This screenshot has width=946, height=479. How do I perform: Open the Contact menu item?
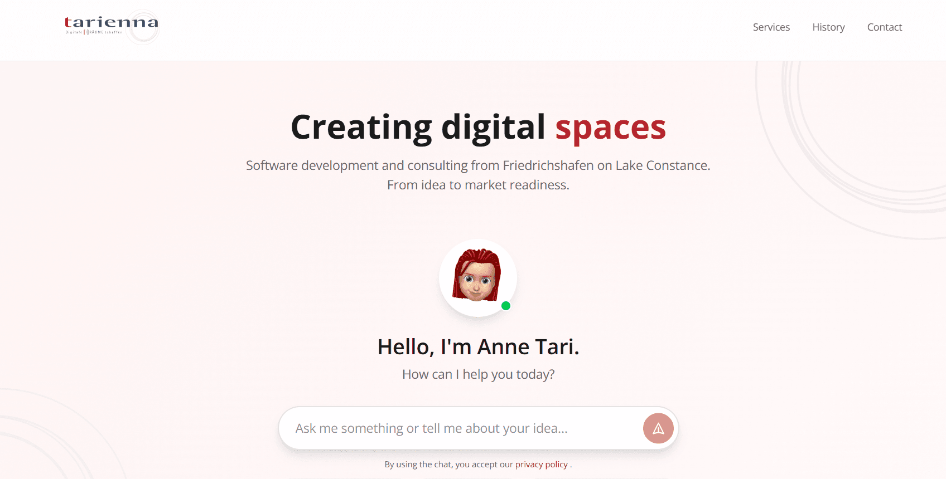(x=884, y=27)
